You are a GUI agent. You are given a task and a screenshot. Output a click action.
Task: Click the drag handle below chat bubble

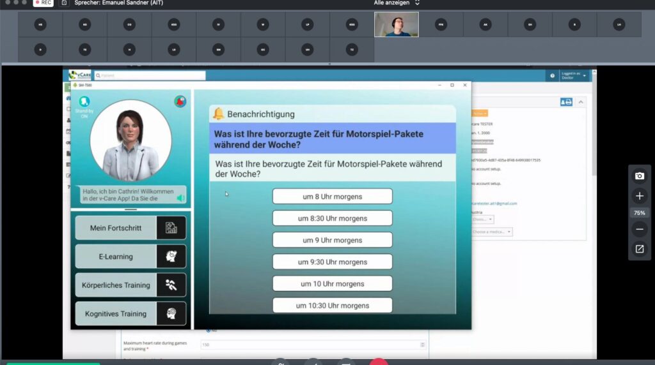(x=130, y=209)
